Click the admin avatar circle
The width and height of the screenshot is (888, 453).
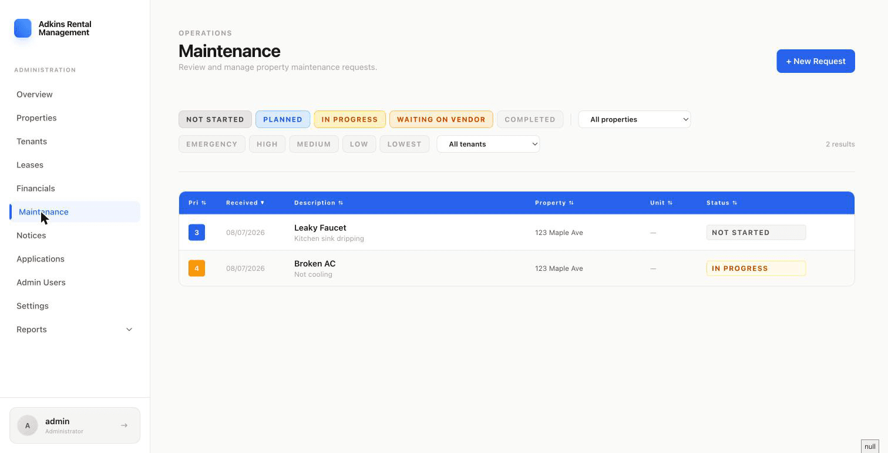click(28, 425)
